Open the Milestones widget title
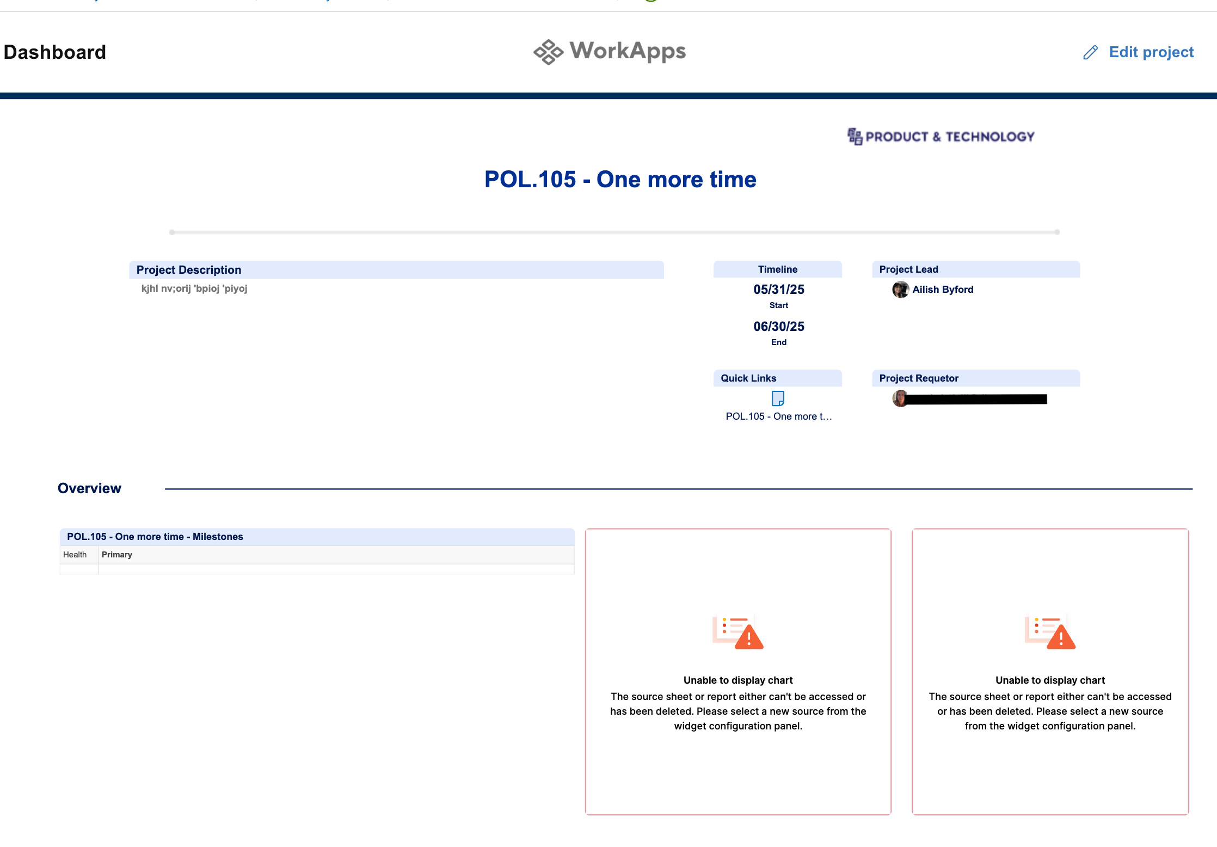1217x847 pixels. point(155,537)
